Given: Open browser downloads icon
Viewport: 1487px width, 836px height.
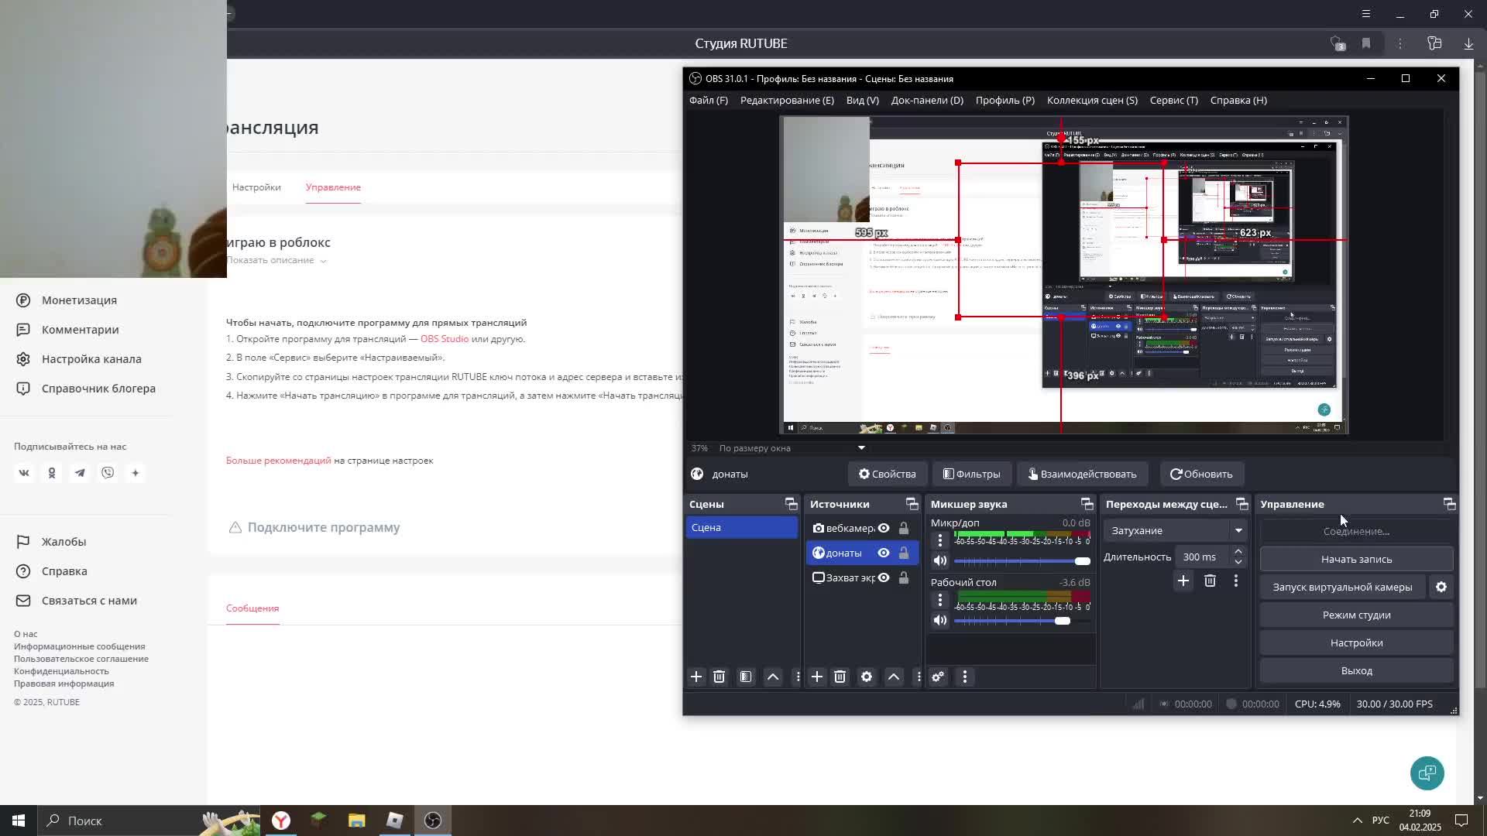Looking at the screenshot, I should pos(1468,43).
